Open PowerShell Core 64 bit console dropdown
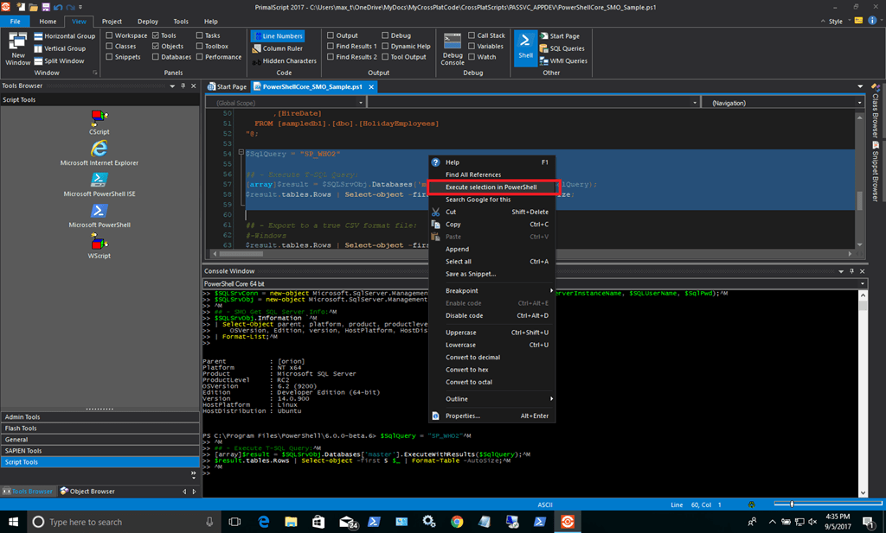This screenshot has width=886, height=533. pos(862,283)
